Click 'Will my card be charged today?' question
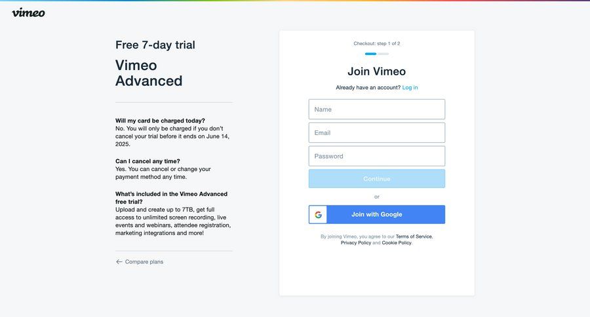 (160, 121)
